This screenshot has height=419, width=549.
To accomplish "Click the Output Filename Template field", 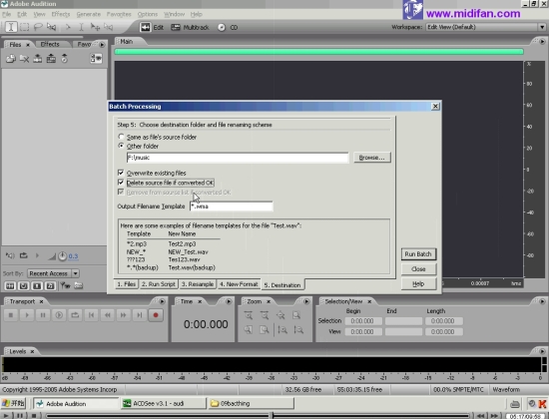I will pyautogui.click(x=232, y=207).
